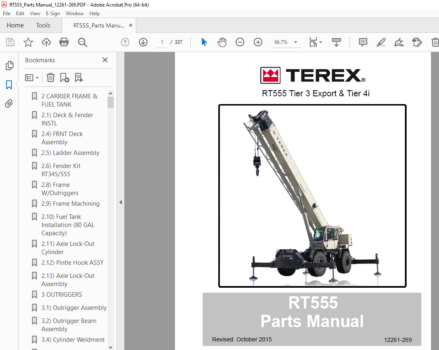439x350 pixels.
Task: Open the E-Sign menu
Action: point(53,14)
